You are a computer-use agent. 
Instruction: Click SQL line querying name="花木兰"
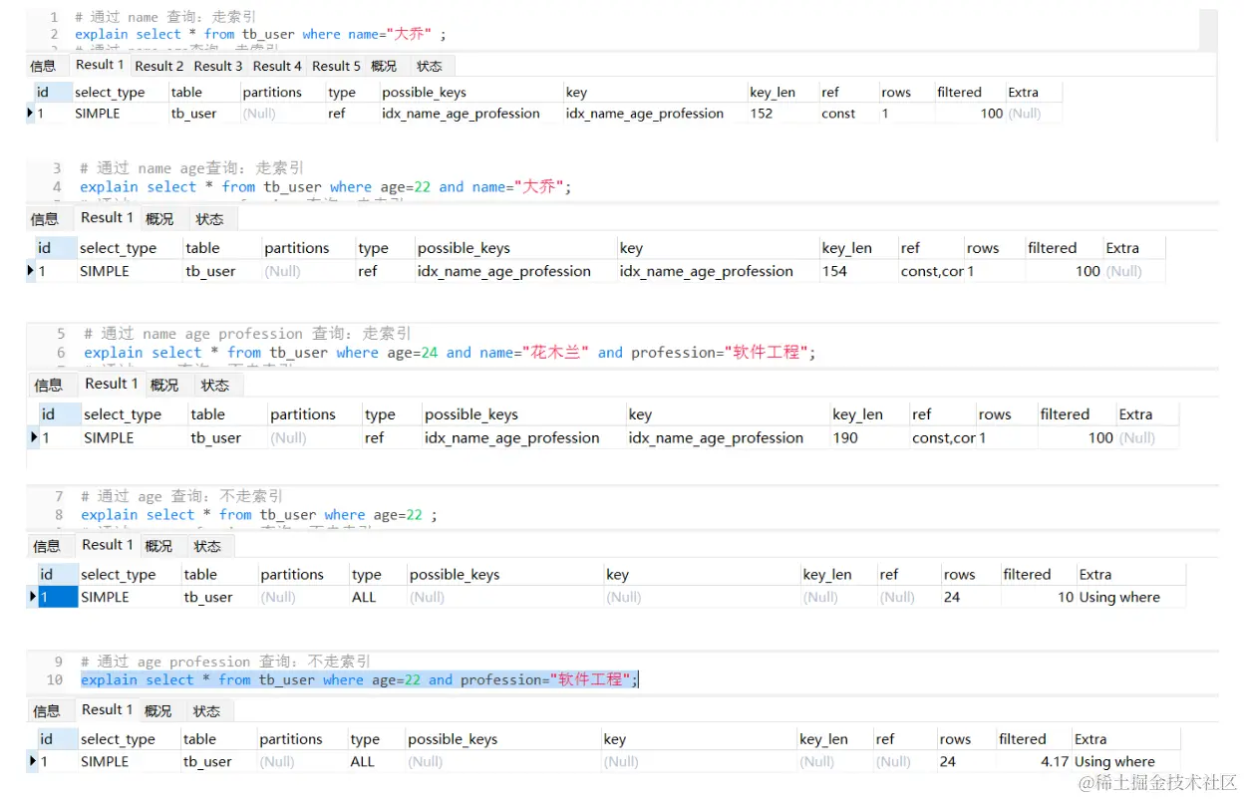pyautogui.click(x=450, y=352)
